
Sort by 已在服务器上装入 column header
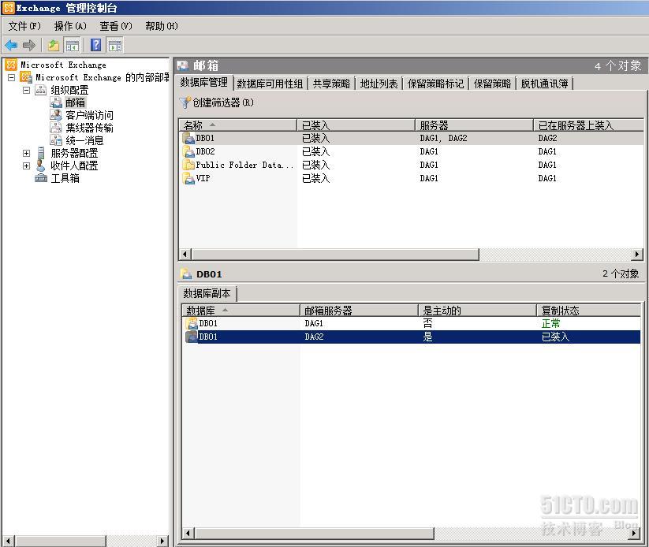[x=588, y=125]
